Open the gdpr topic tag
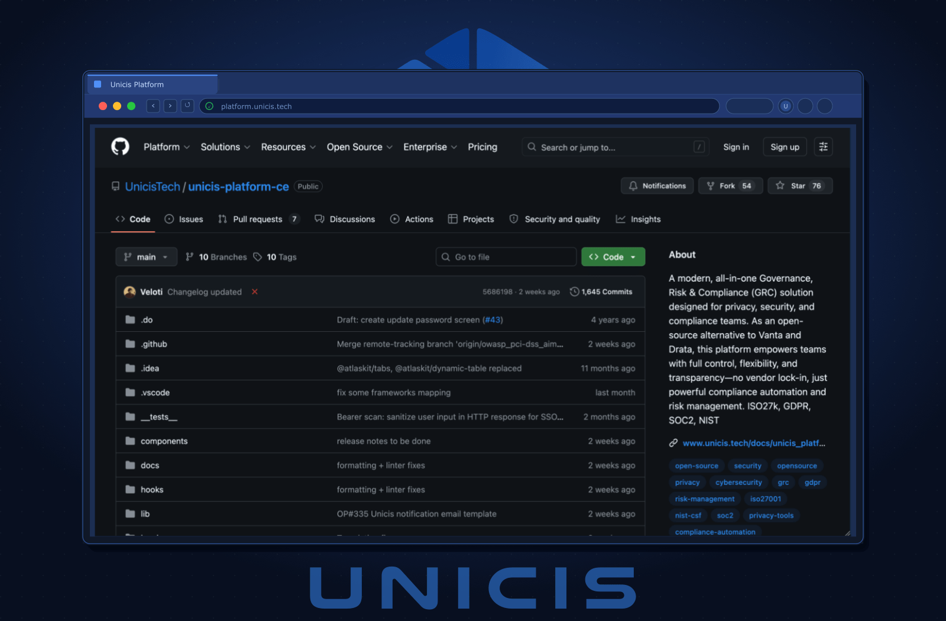Viewport: 946px width, 621px height. [812, 483]
